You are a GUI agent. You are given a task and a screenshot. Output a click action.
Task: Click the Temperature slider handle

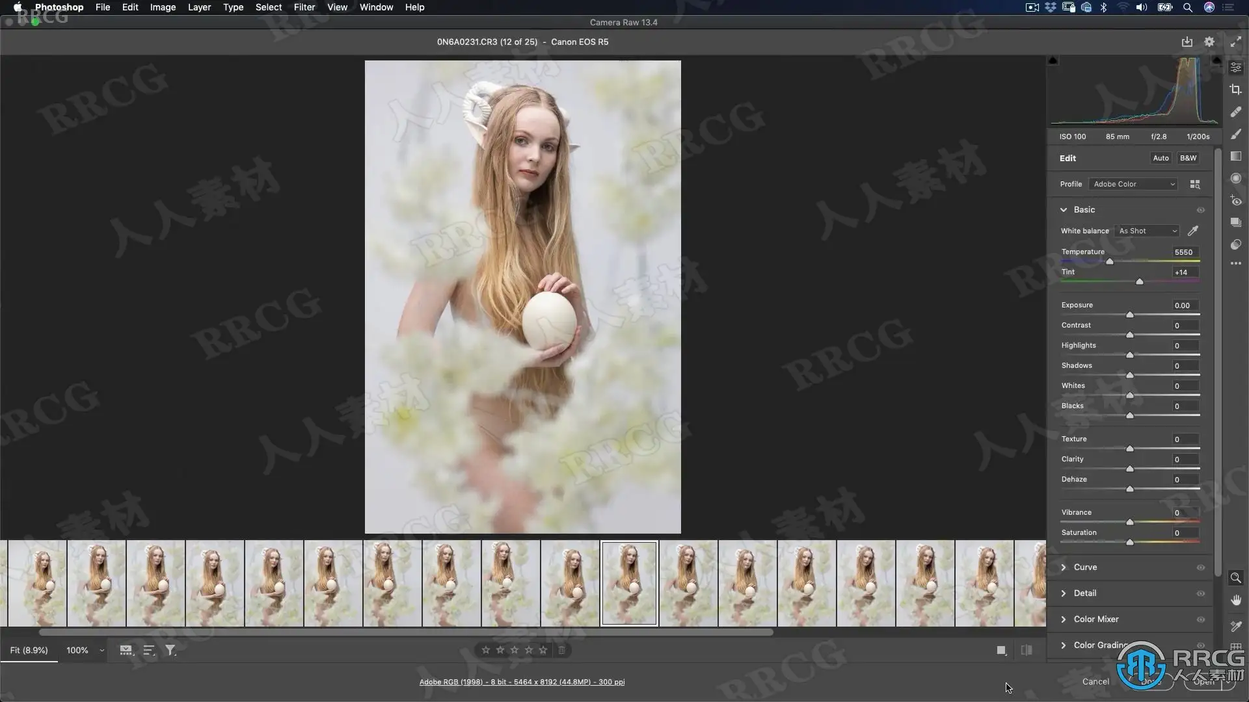click(x=1110, y=261)
